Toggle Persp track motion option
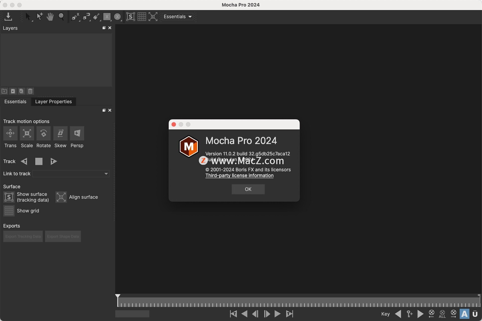The height and width of the screenshot is (321, 482). click(77, 133)
